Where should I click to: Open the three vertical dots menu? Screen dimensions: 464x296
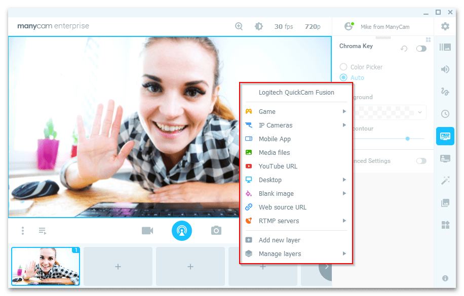[x=23, y=231]
